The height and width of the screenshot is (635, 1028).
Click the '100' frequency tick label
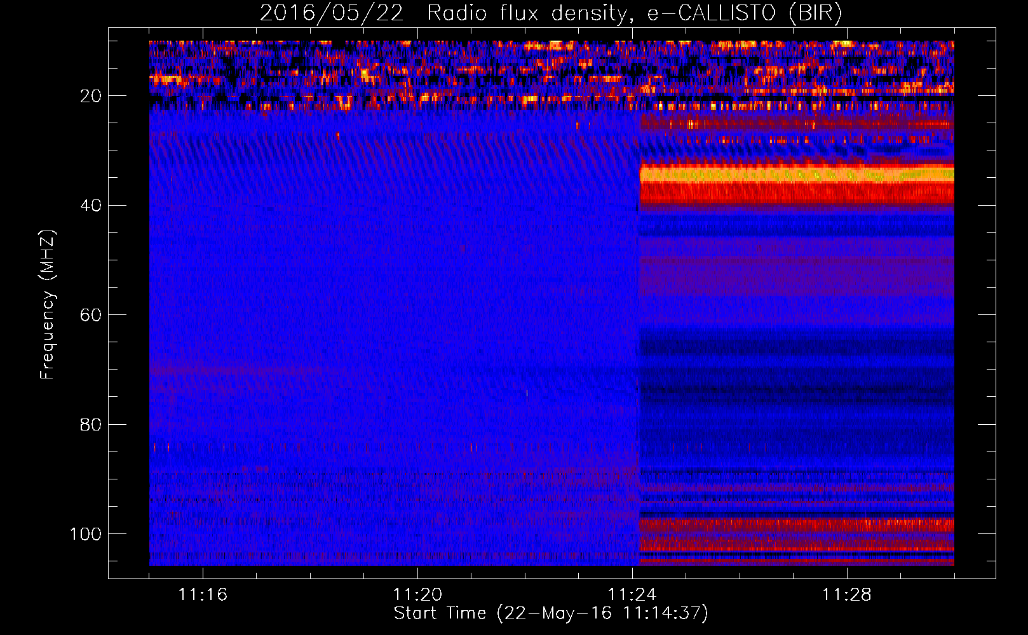(86, 533)
